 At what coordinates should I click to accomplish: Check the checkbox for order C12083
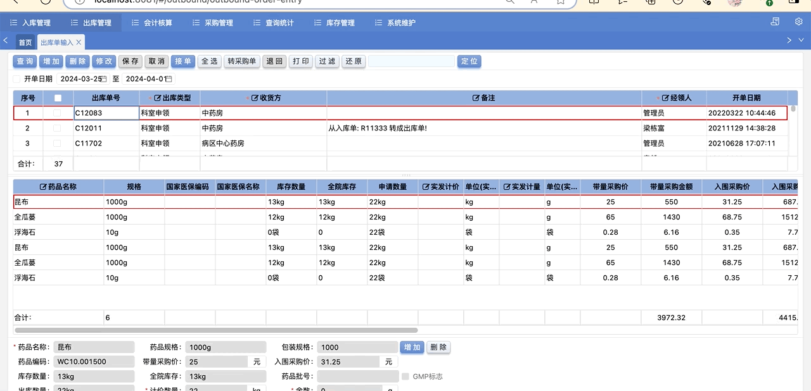(x=58, y=113)
